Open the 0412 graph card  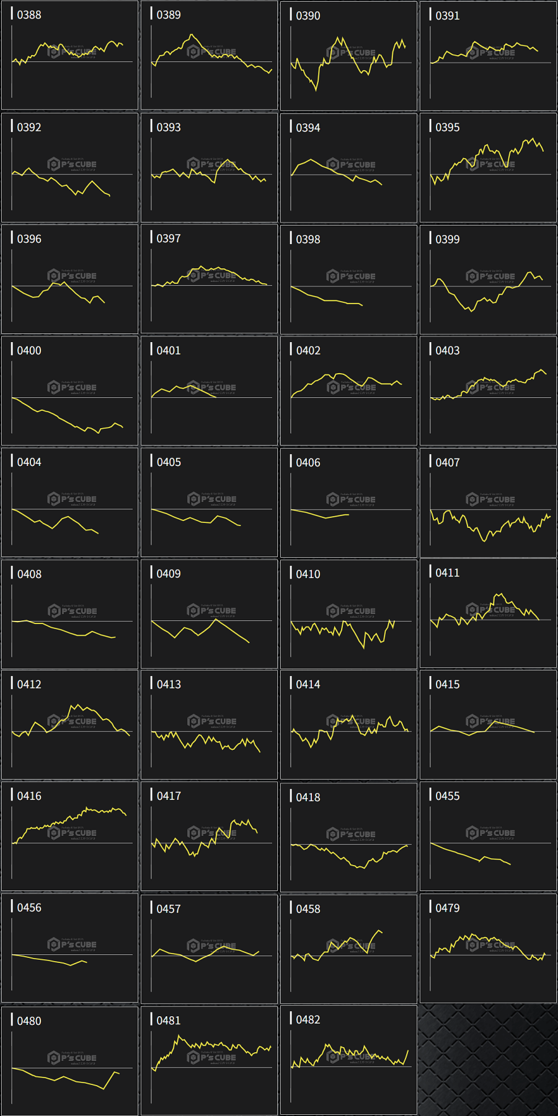pos(69,724)
